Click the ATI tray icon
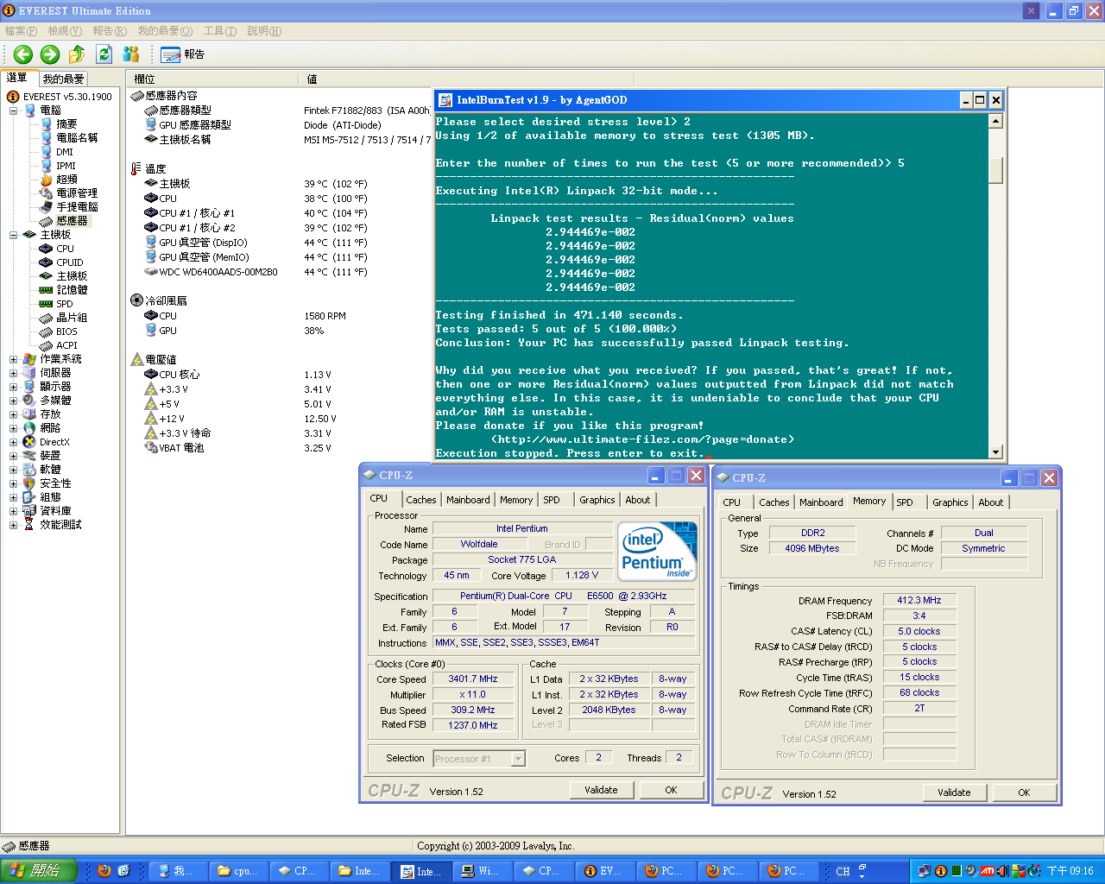The height and width of the screenshot is (884, 1105). point(988,871)
